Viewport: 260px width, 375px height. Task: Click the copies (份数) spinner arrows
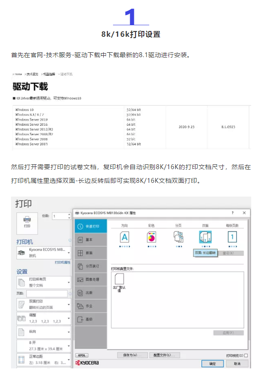pyautogui.click(x=69, y=216)
